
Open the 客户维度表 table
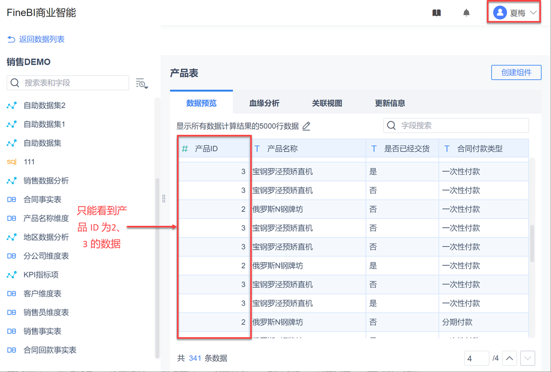coord(42,294)
